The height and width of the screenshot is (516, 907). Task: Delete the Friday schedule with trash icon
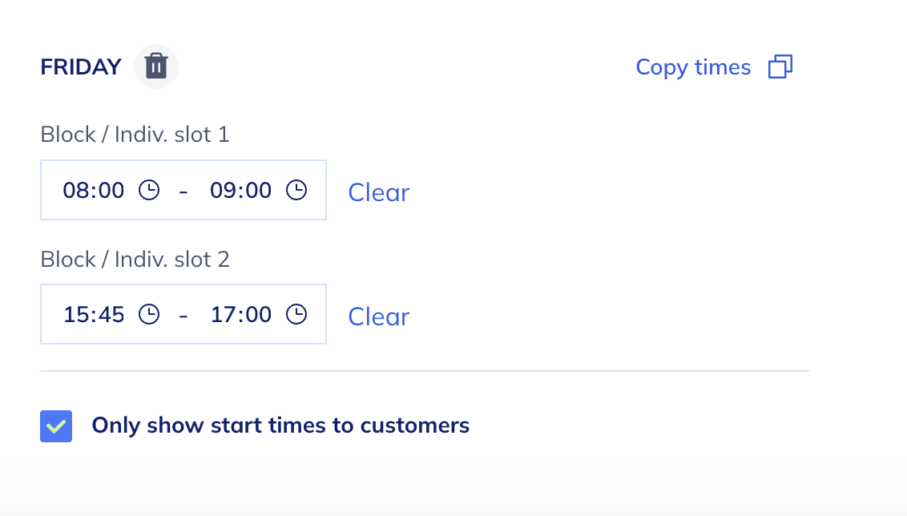coord(156,67)
